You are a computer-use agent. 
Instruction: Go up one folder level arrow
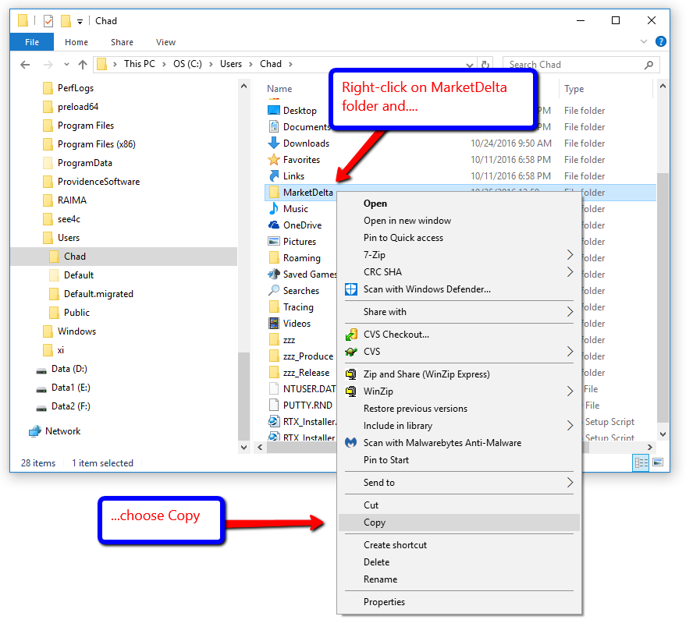point(83,64)
